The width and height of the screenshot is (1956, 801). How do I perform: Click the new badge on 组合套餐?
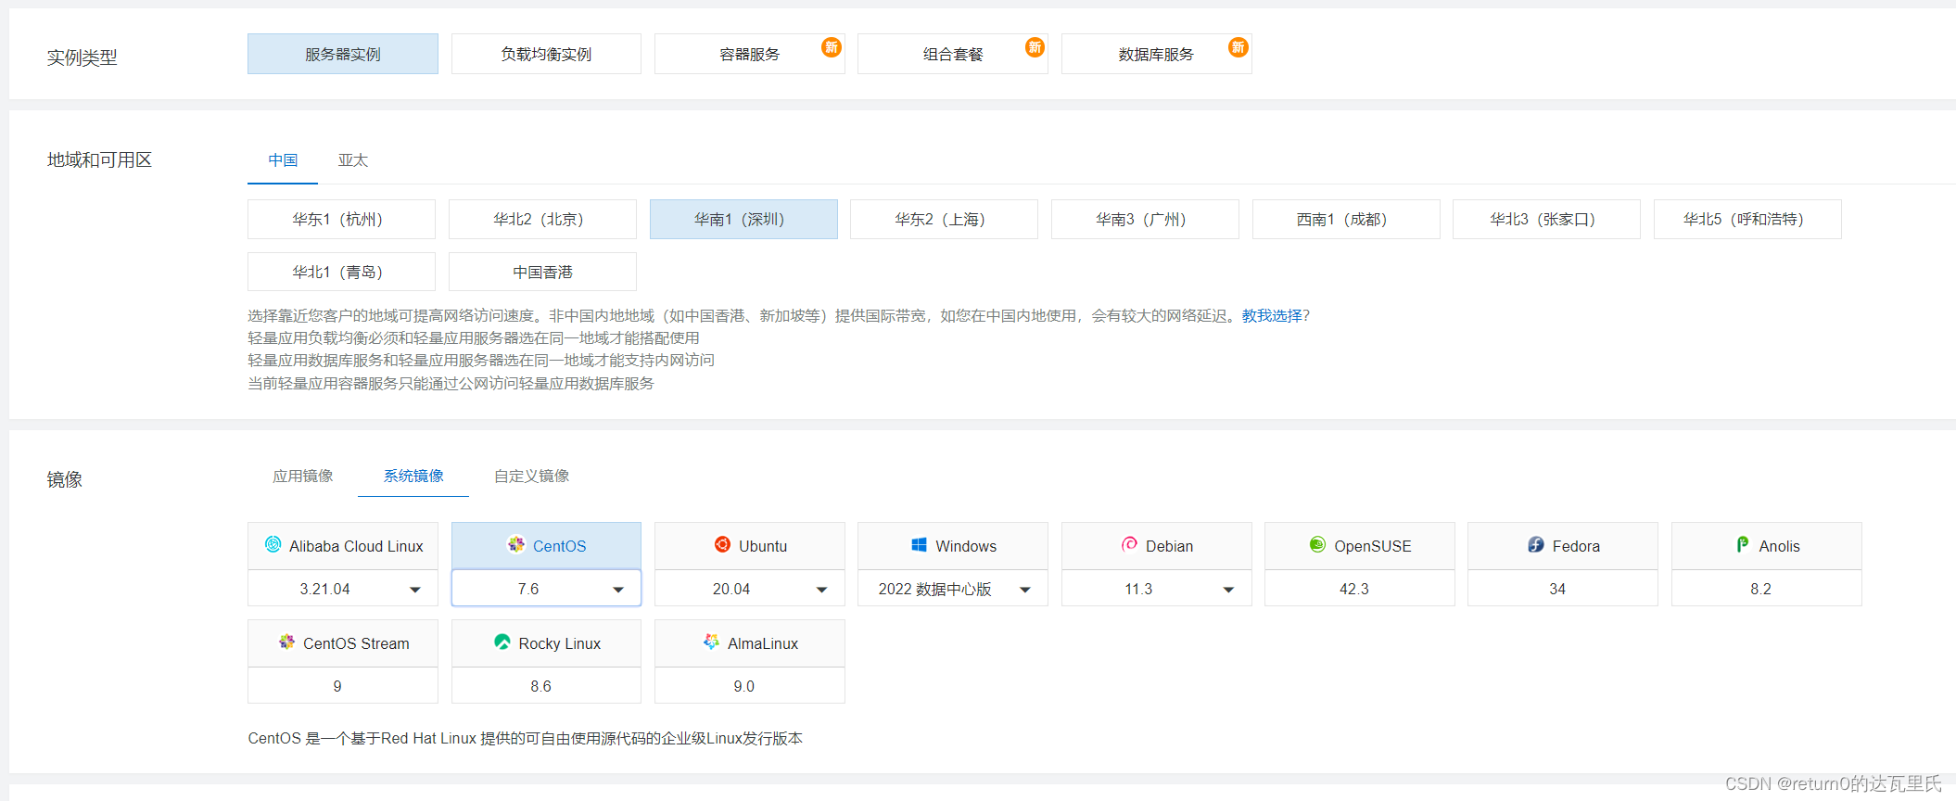coord(1035,47)
